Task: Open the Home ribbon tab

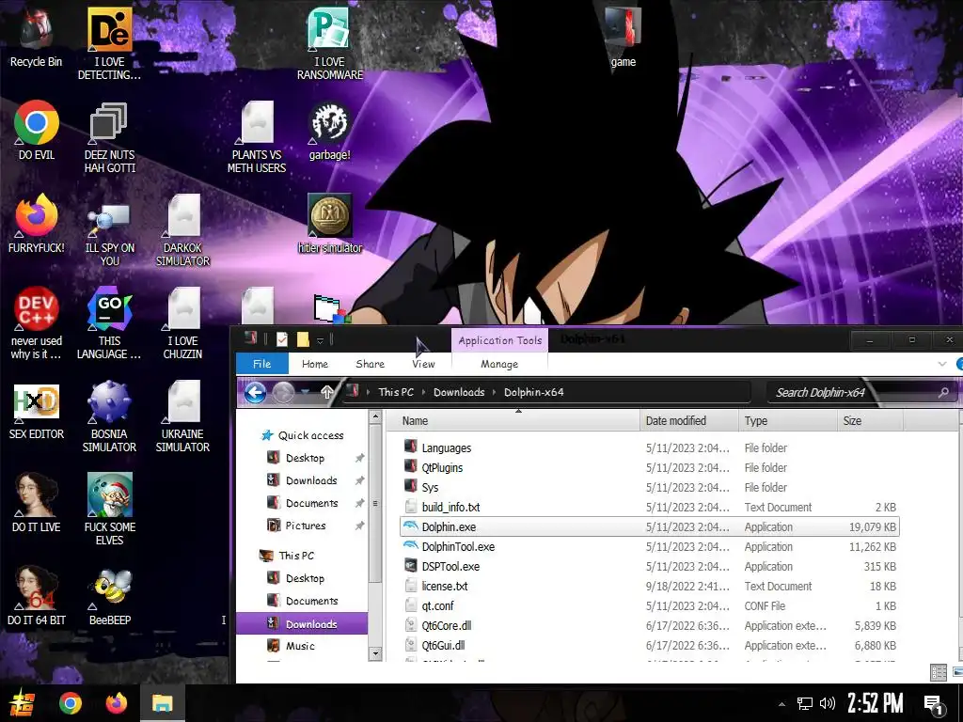Action: click(x=315, y=364)
